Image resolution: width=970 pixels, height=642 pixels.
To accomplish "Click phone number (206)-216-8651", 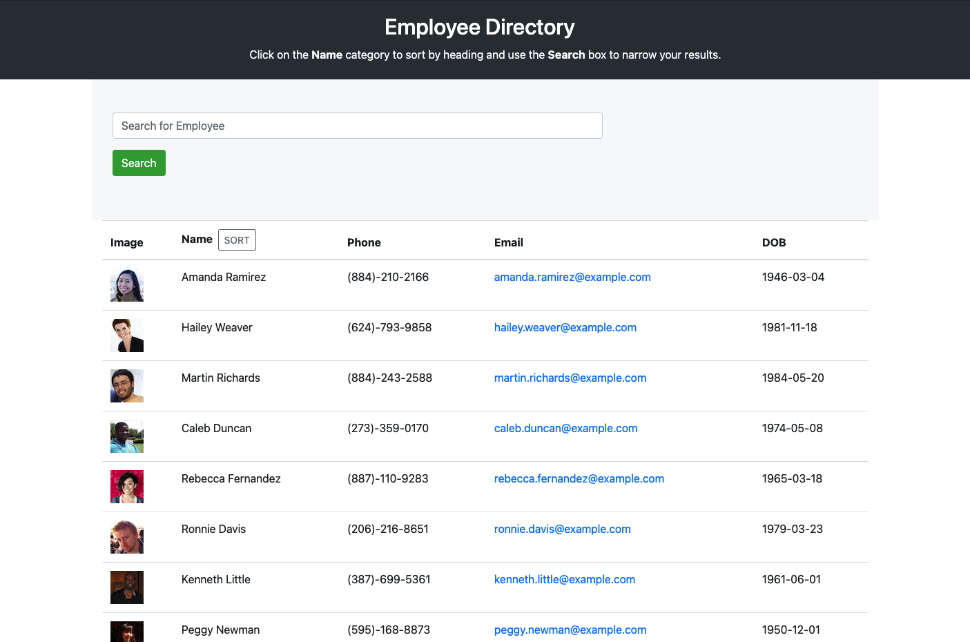I will (388, 529).
